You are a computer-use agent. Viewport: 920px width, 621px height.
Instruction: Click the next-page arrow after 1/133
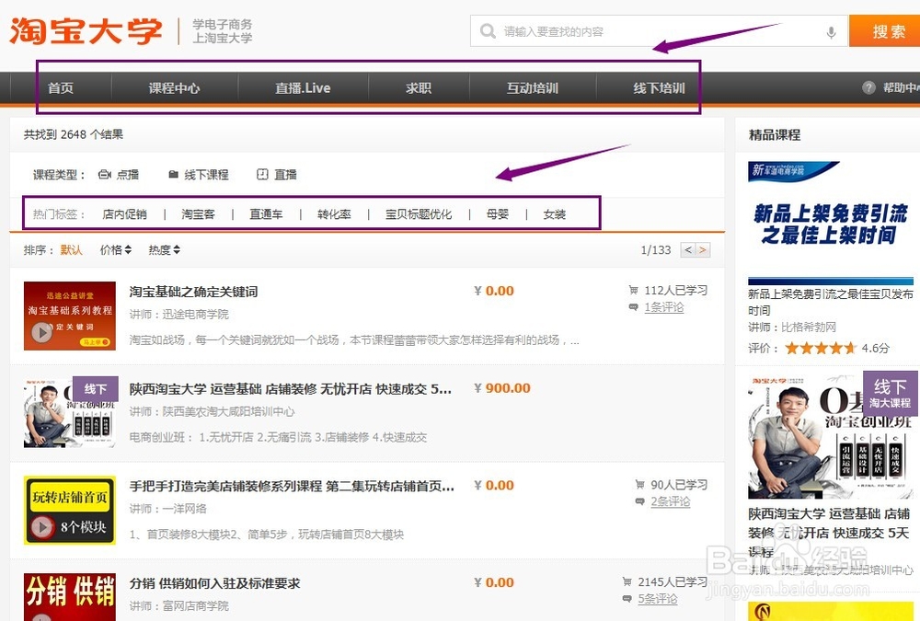coord(700,248)
